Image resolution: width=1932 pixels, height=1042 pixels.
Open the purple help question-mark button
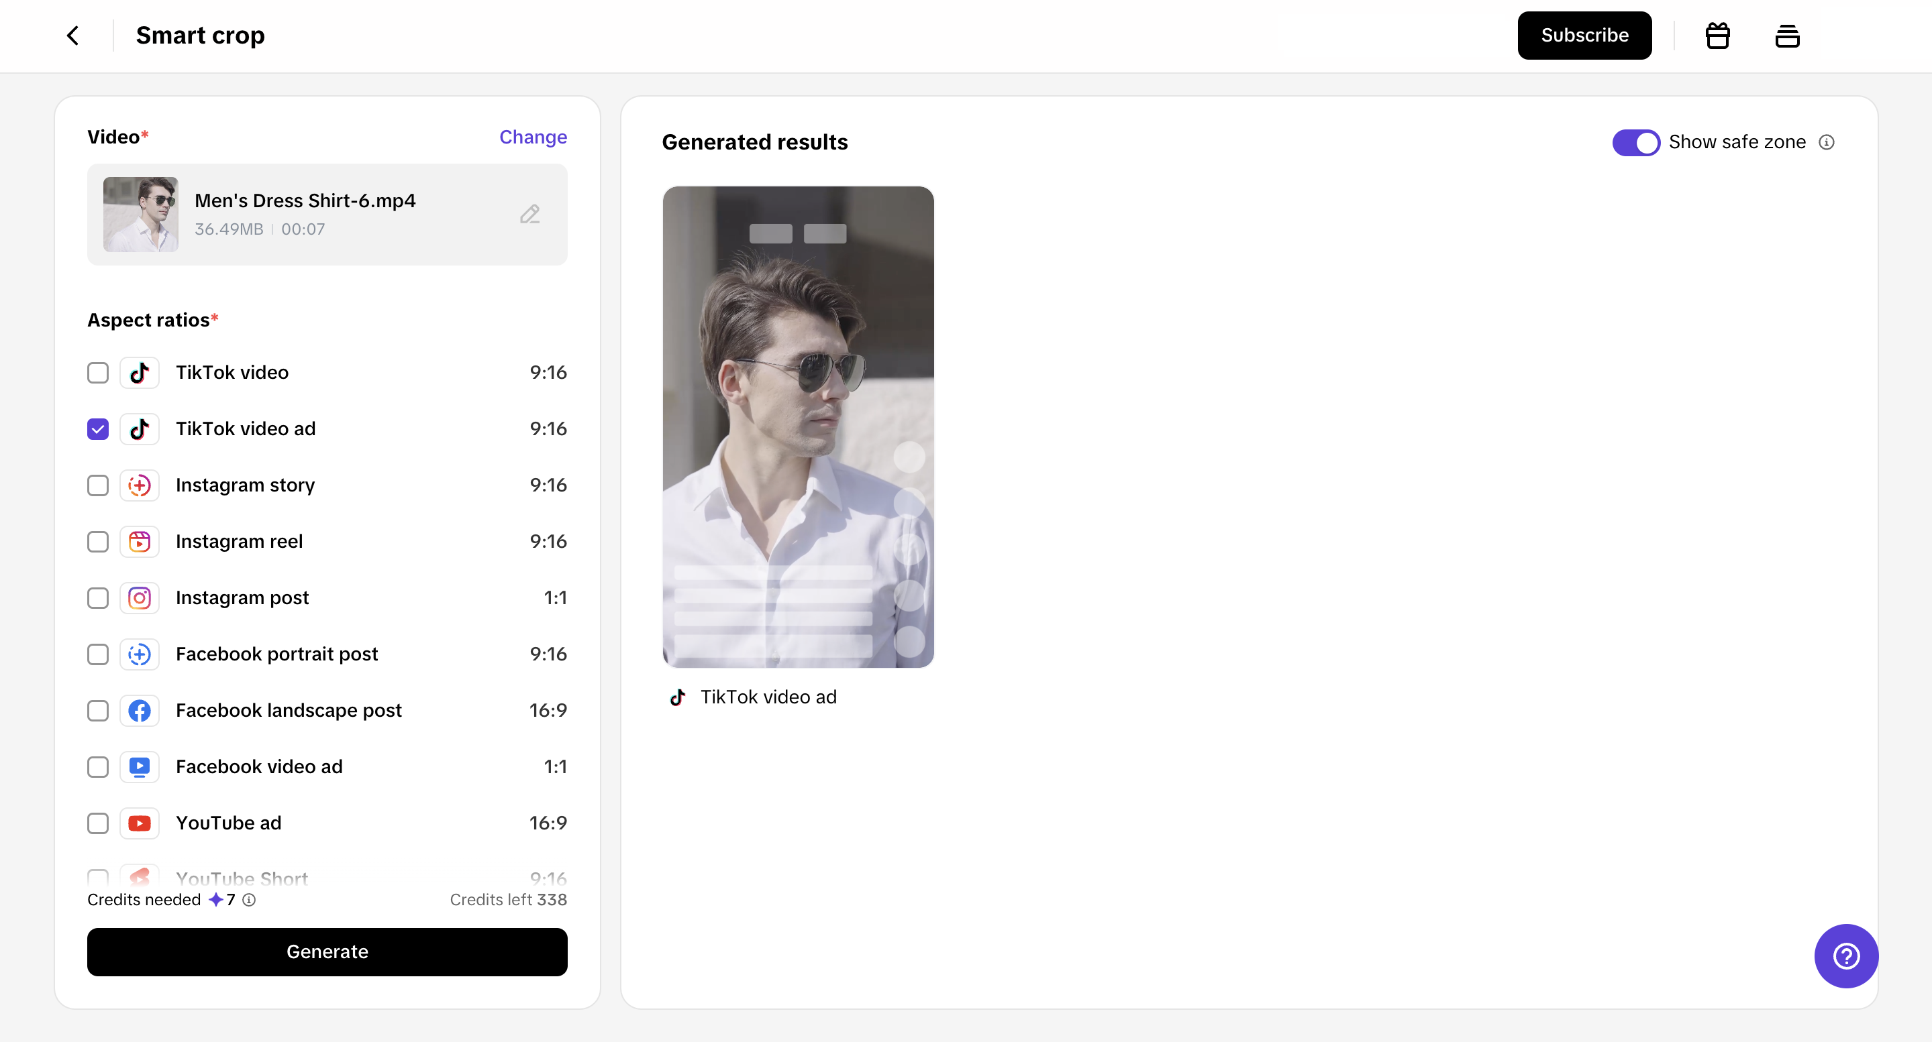[x=1845, y=956]
